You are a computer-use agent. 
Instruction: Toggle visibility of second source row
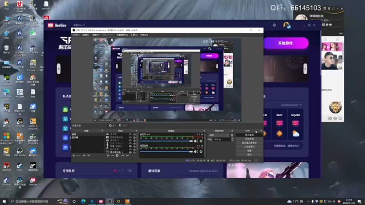130,137
